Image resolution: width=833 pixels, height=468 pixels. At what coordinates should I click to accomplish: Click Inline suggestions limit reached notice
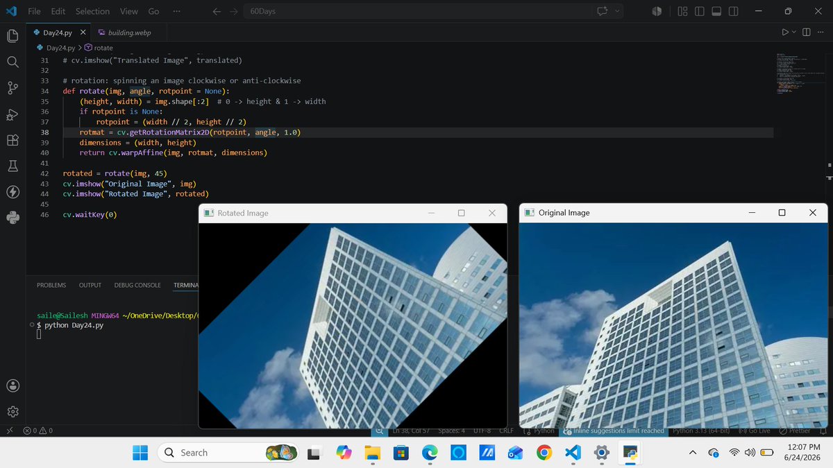[614, 431]
